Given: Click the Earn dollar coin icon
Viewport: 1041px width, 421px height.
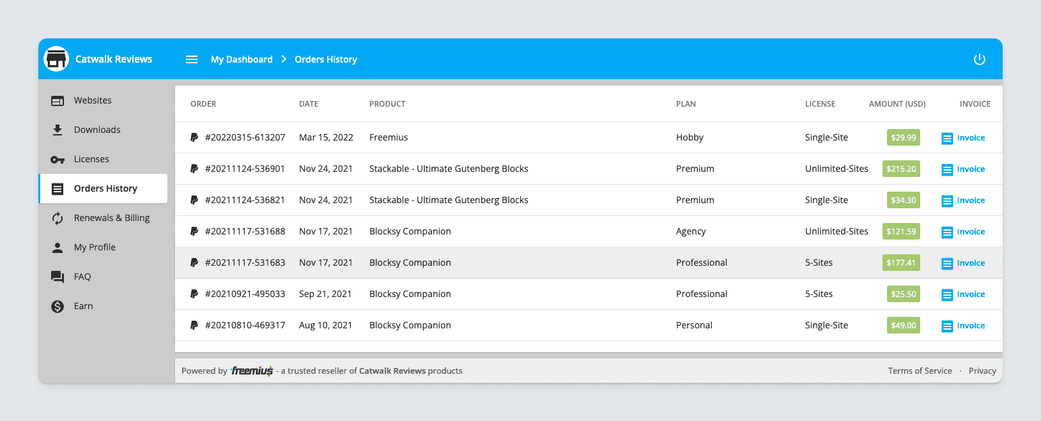Looking at the screenshot, I should (x=58, y=307).
